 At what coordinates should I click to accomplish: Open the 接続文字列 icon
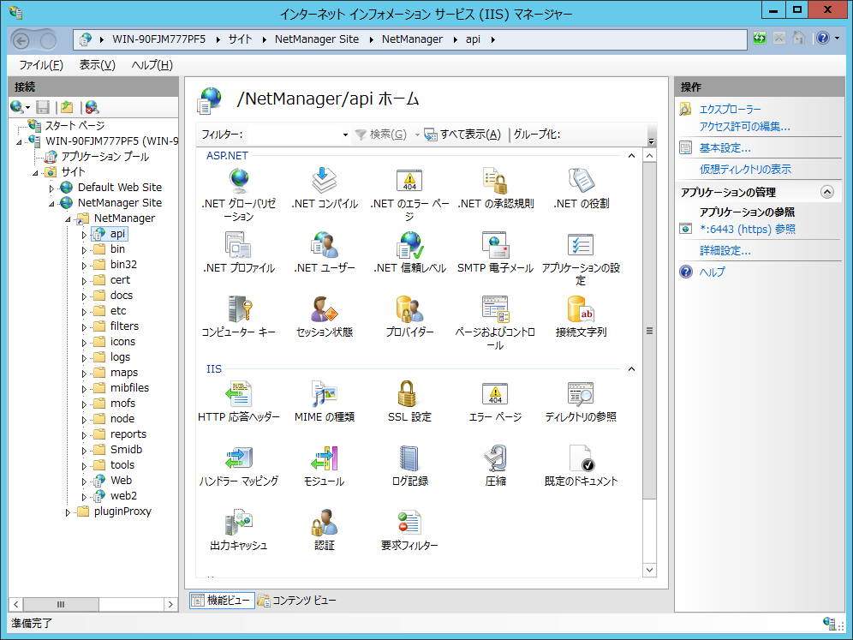coord(581,311)
